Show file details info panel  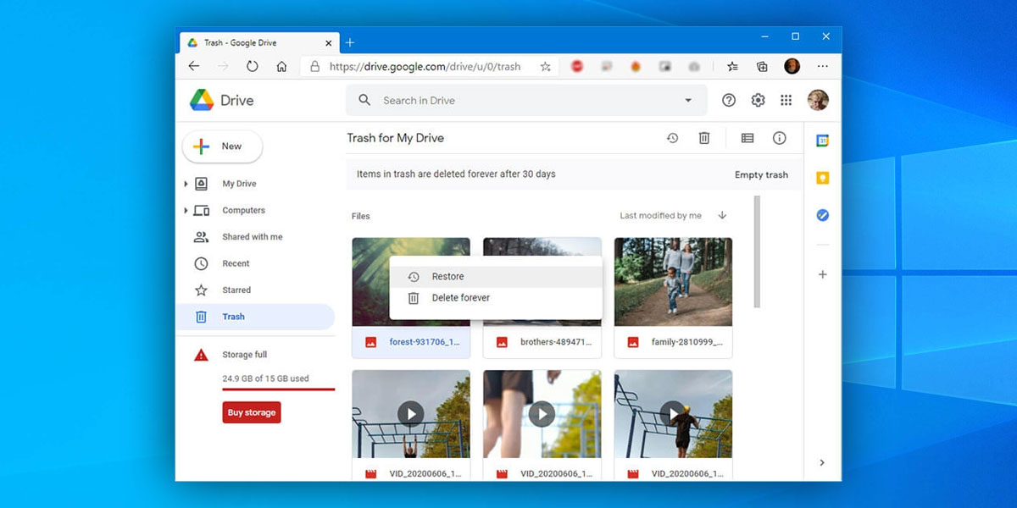tap(780, 138)
